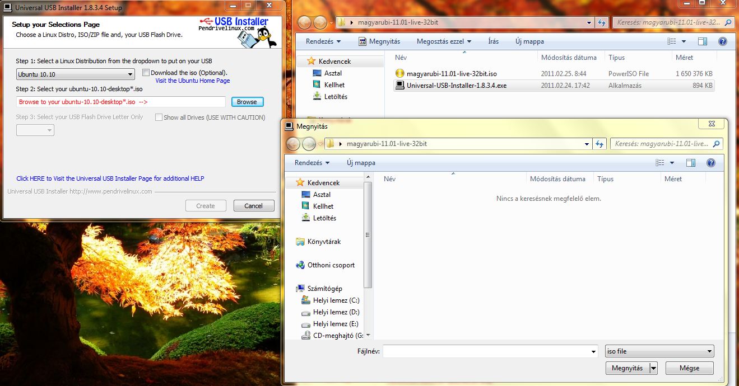Click the help icon in the Megnyitás dialog
Viewport: 739px width, 386px height.
pyautogui.click(x=711, y=163)
